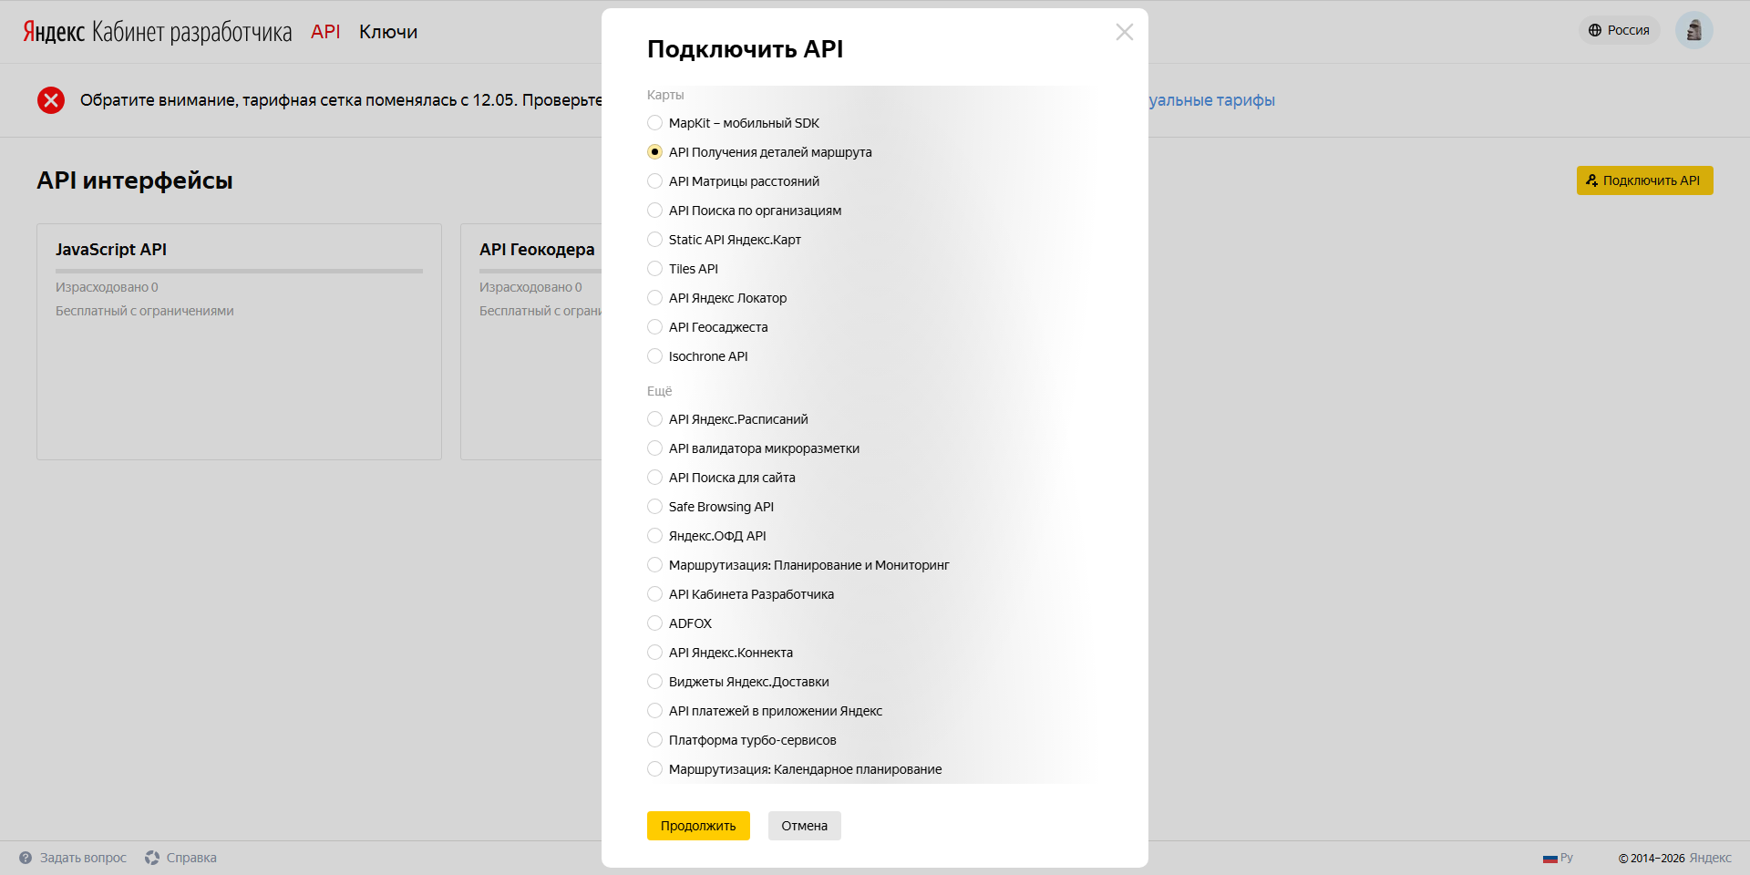
Task: Choose API Яндекс Локатор
Action: [654, 298]
